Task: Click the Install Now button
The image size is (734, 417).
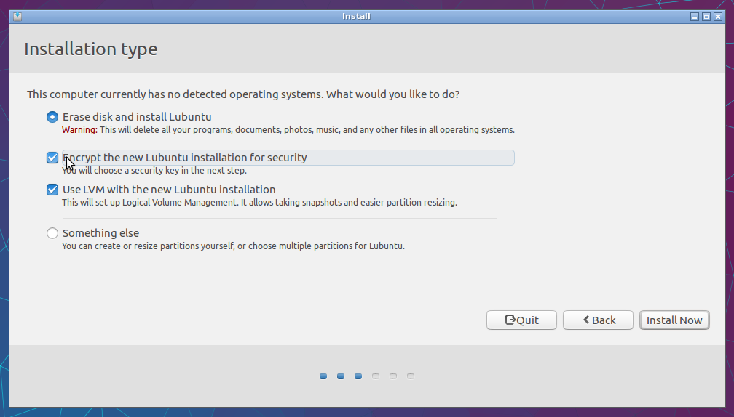Action: coord(674,320)
